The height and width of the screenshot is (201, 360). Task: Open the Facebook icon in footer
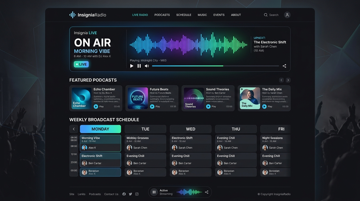[124, 194]
